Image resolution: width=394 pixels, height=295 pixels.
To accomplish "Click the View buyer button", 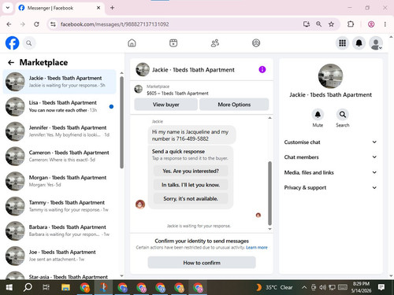I will tap(165, 105).
